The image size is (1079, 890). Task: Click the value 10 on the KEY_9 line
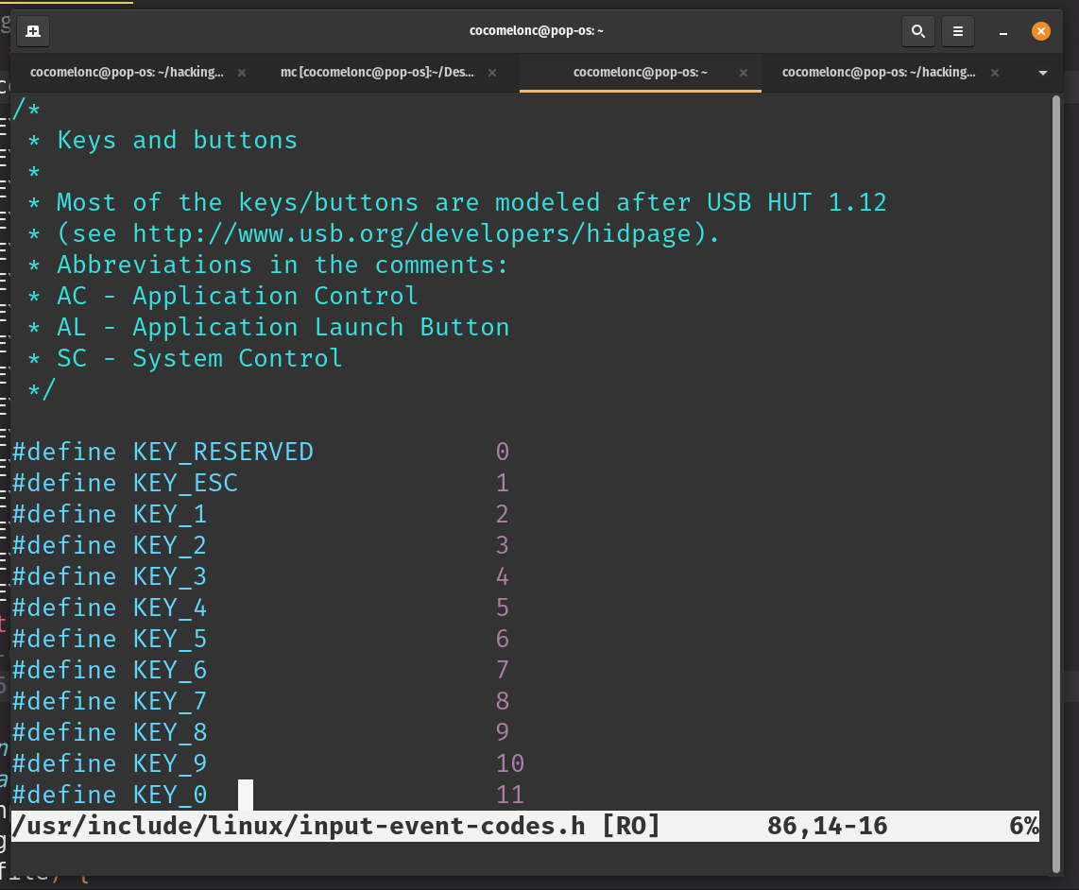(510, 763)
